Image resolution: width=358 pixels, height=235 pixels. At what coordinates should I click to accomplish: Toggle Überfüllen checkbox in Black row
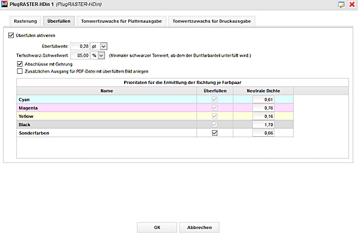pos(215,124)
